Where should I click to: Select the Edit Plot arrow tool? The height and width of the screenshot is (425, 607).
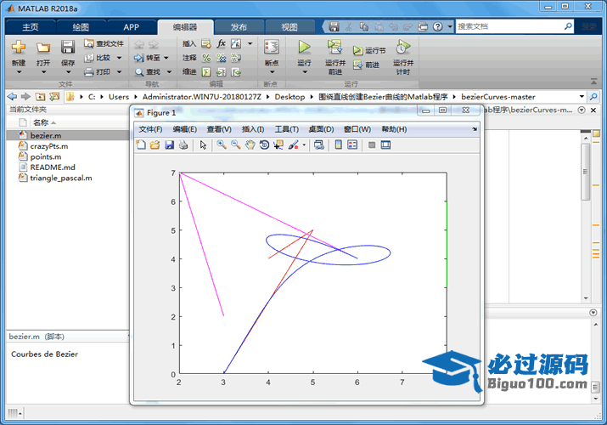tap(203, 144)
